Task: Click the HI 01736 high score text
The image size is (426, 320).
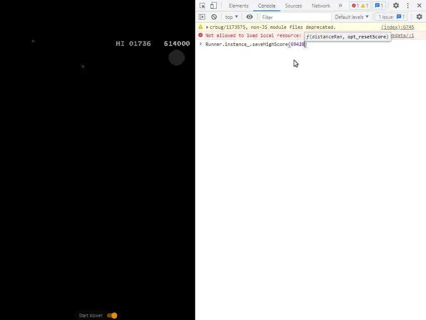Action: [133, 43]
